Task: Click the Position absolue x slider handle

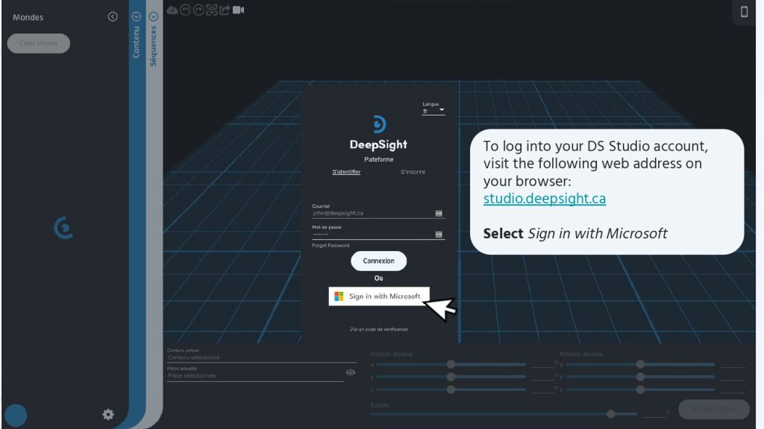Action: coord(451,363)
